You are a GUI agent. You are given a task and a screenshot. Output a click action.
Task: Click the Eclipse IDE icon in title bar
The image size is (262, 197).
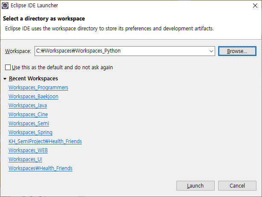pyautogui.click(x=5, y=6)
